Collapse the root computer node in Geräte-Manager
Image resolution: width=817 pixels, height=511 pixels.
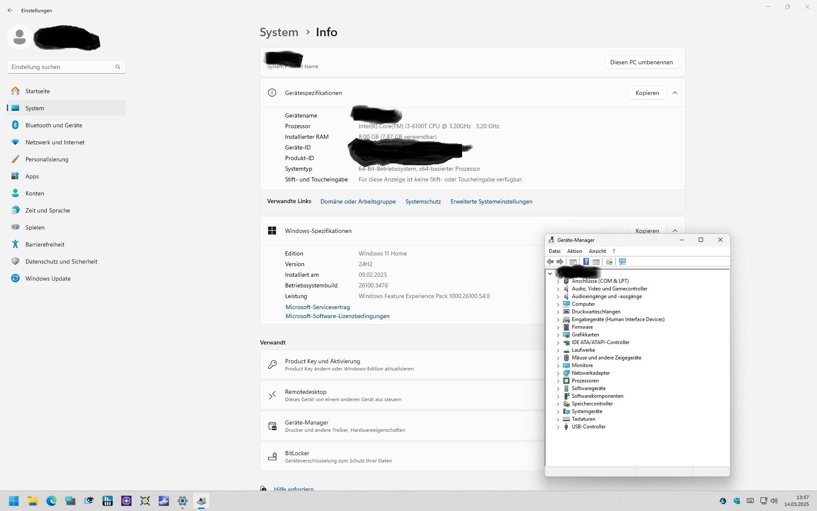click(x=550, y=273)
